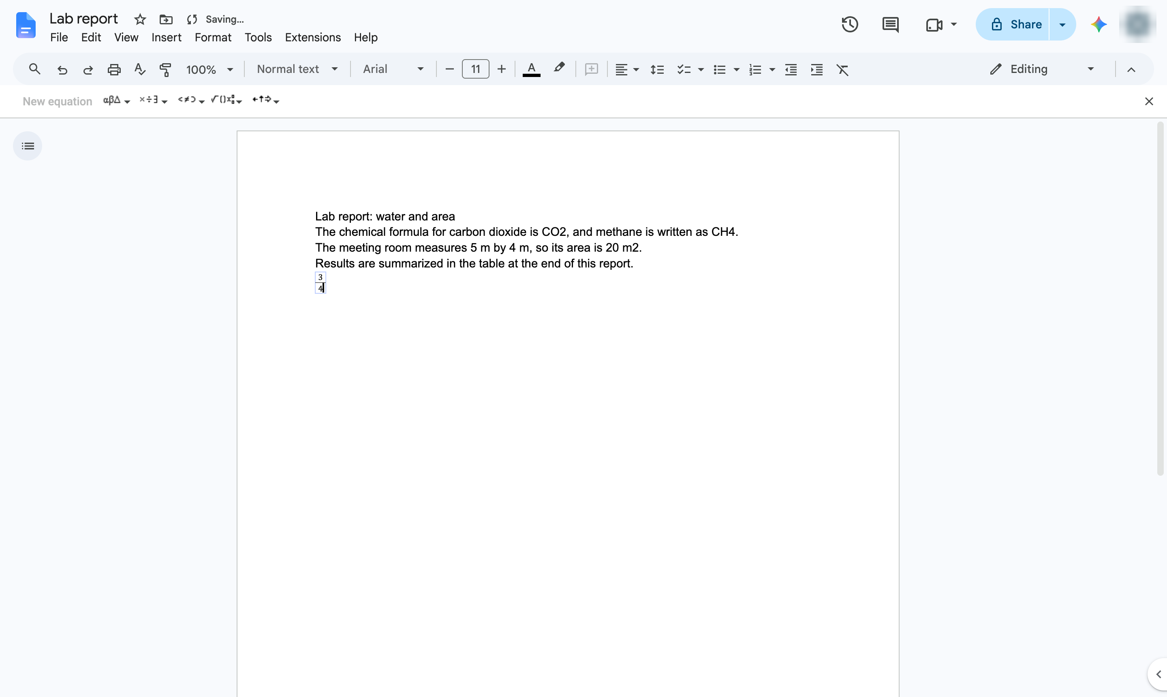This screenshot has height=697, width=1167.
Task: Open line and paragraph spacing
Action: click(657, 70)
